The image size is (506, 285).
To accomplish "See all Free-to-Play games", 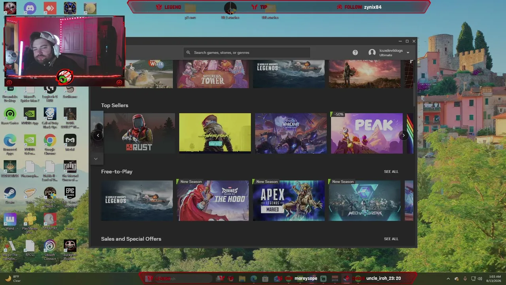I will click(x=391, y=171).
